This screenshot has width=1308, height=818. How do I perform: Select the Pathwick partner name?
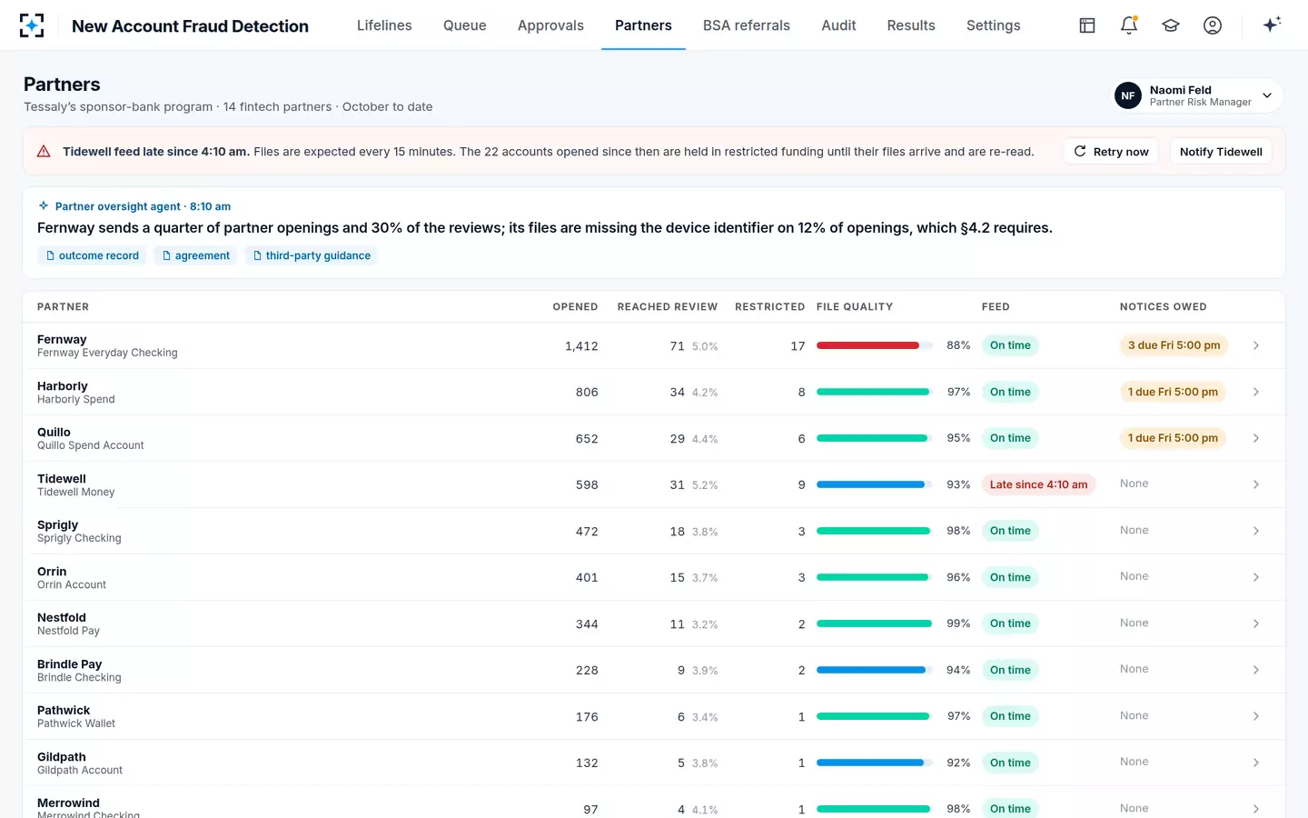pyautogui.click(x=64, y=710)
